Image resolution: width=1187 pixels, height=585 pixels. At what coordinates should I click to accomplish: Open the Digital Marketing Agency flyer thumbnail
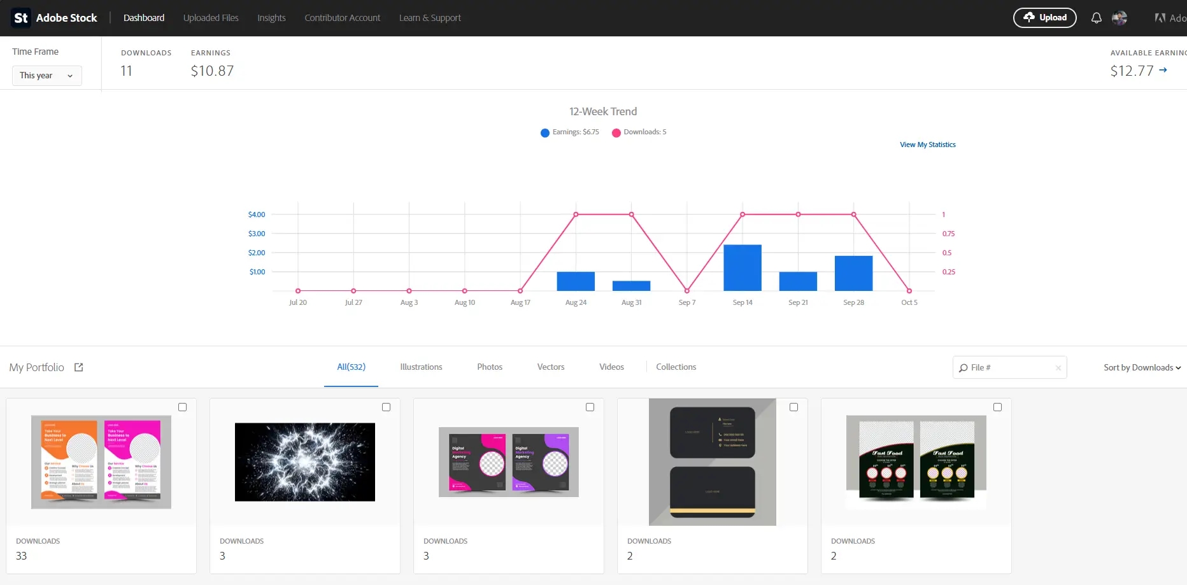click(509, 462)
